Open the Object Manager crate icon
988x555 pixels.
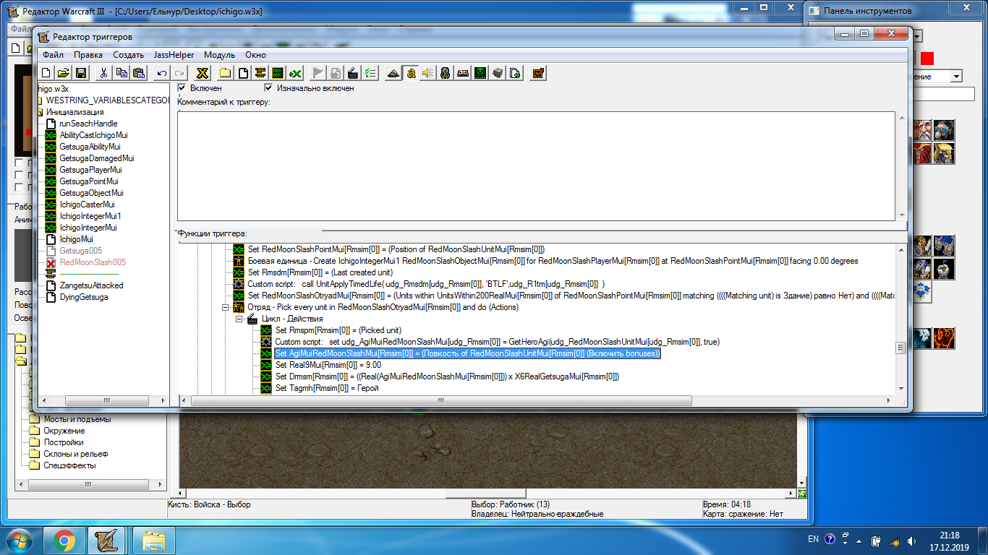click(x=498, y=73)
